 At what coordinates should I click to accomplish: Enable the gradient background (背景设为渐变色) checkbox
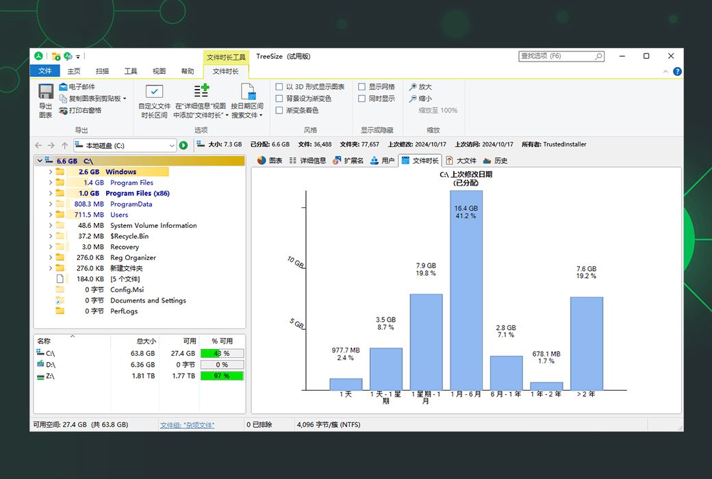point(279,99)
